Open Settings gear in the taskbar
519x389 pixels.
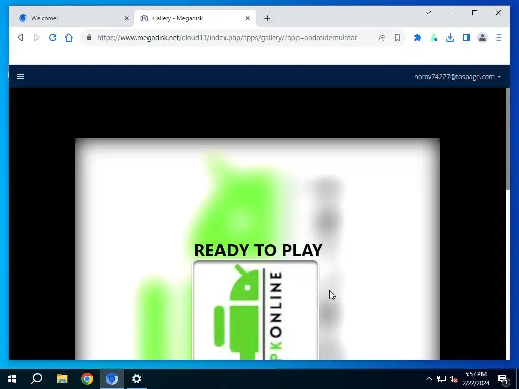(137, 379)
